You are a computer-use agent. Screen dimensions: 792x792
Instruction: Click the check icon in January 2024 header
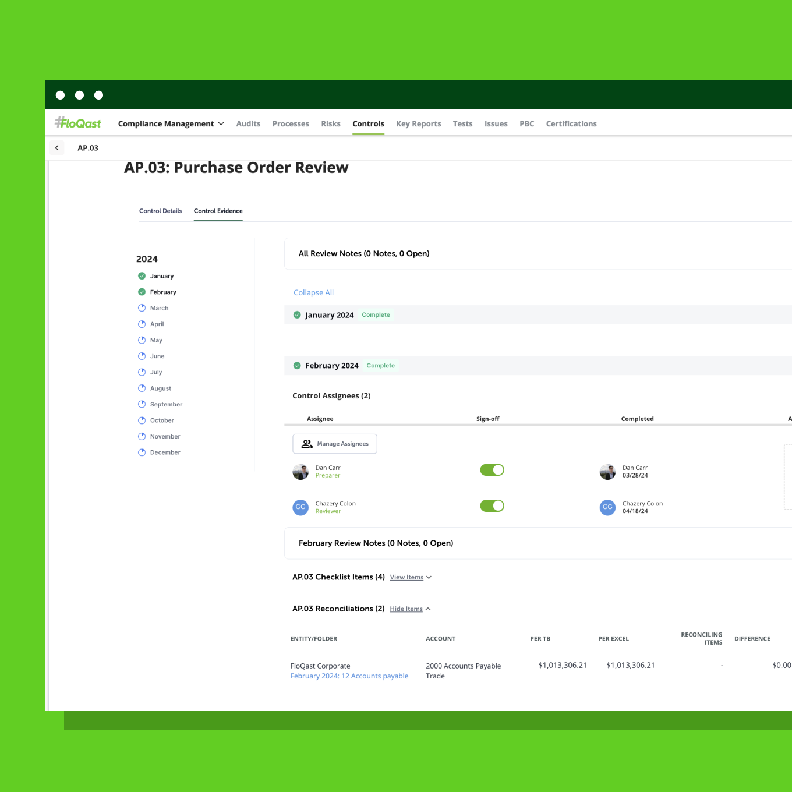click(297, 315)
